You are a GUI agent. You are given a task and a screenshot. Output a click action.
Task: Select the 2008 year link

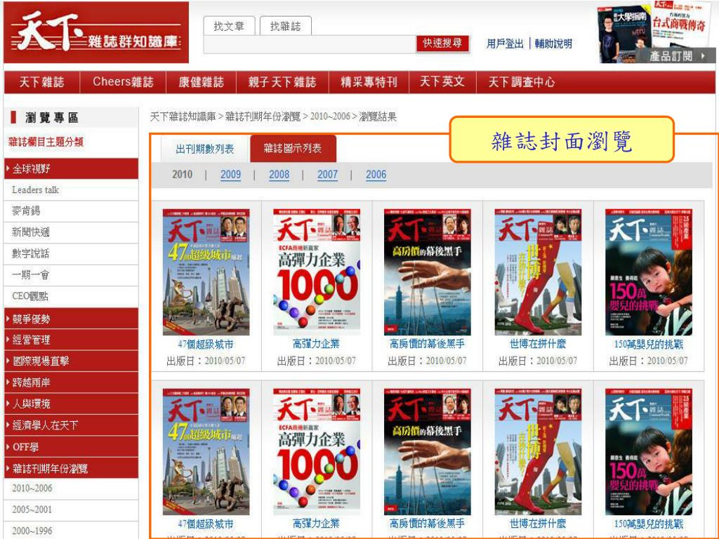tap(279, 175)
